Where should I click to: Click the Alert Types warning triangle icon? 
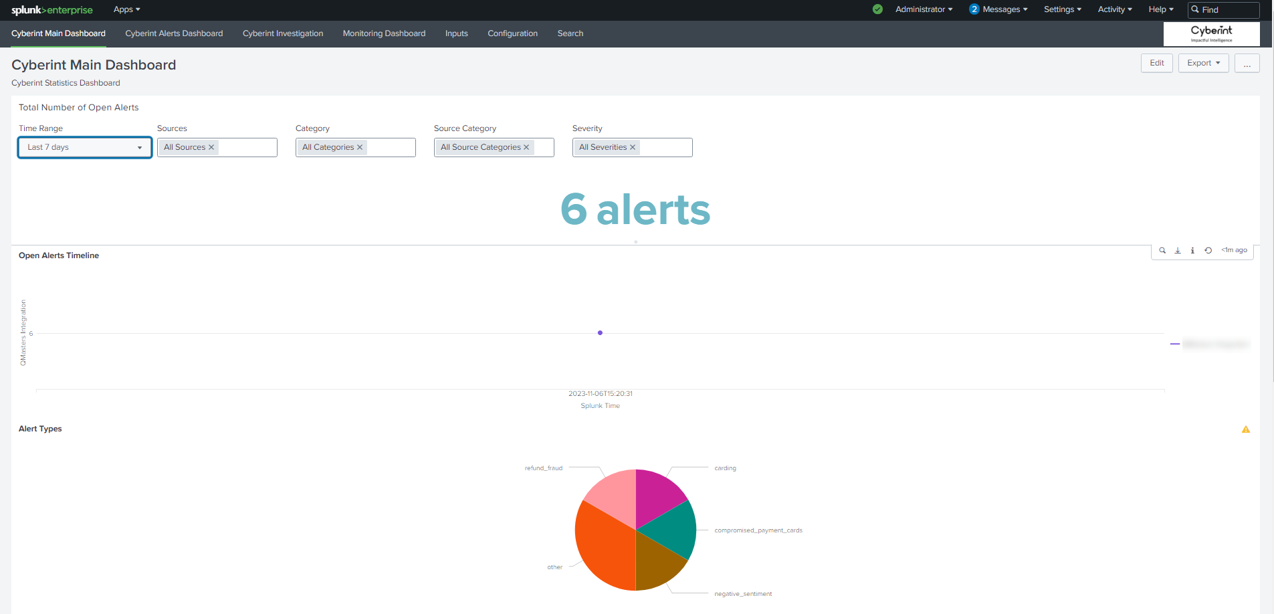(1246, 429)
